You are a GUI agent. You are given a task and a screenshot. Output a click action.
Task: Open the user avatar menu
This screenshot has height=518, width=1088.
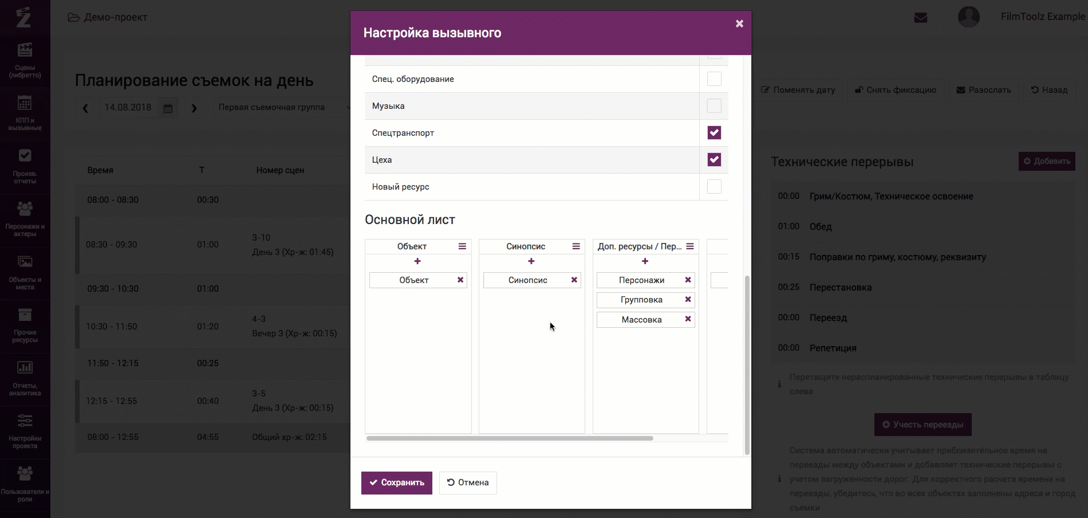coord(969,17)
